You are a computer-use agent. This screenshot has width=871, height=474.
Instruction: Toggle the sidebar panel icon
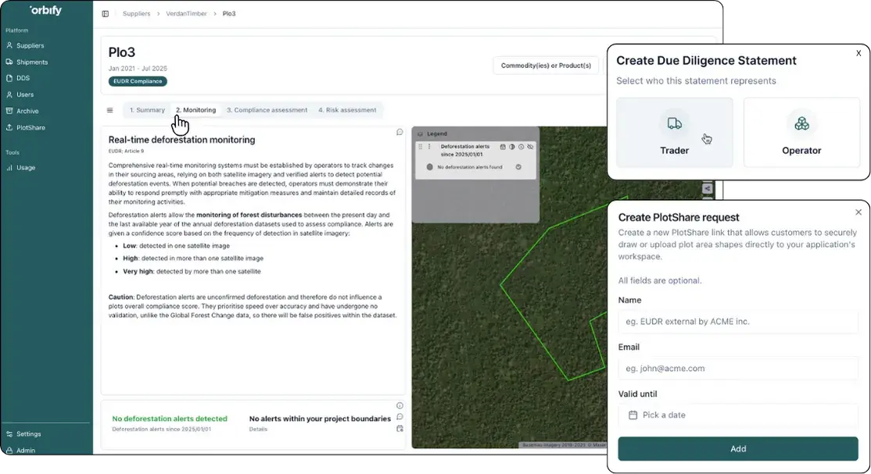(x=106, y=14)
